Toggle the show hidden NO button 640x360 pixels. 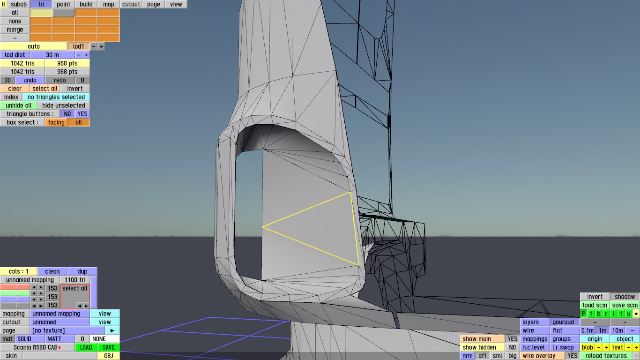(513, 347)
